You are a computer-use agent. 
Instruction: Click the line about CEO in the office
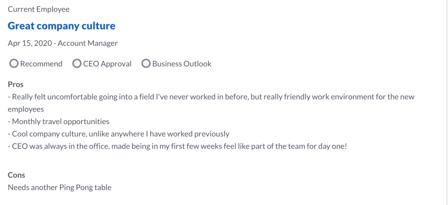pos(177,146)
